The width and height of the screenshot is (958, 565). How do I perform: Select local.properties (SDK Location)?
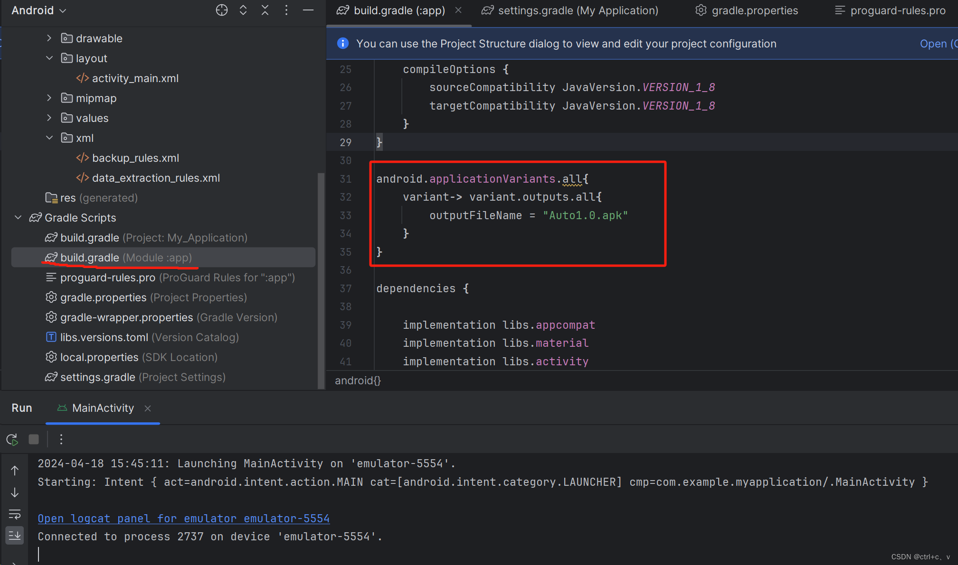pos(131,357)
